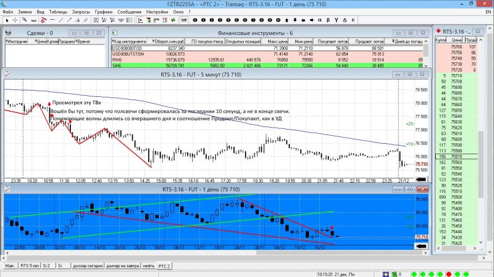Click the chart axes icon in toolbar

140,20
